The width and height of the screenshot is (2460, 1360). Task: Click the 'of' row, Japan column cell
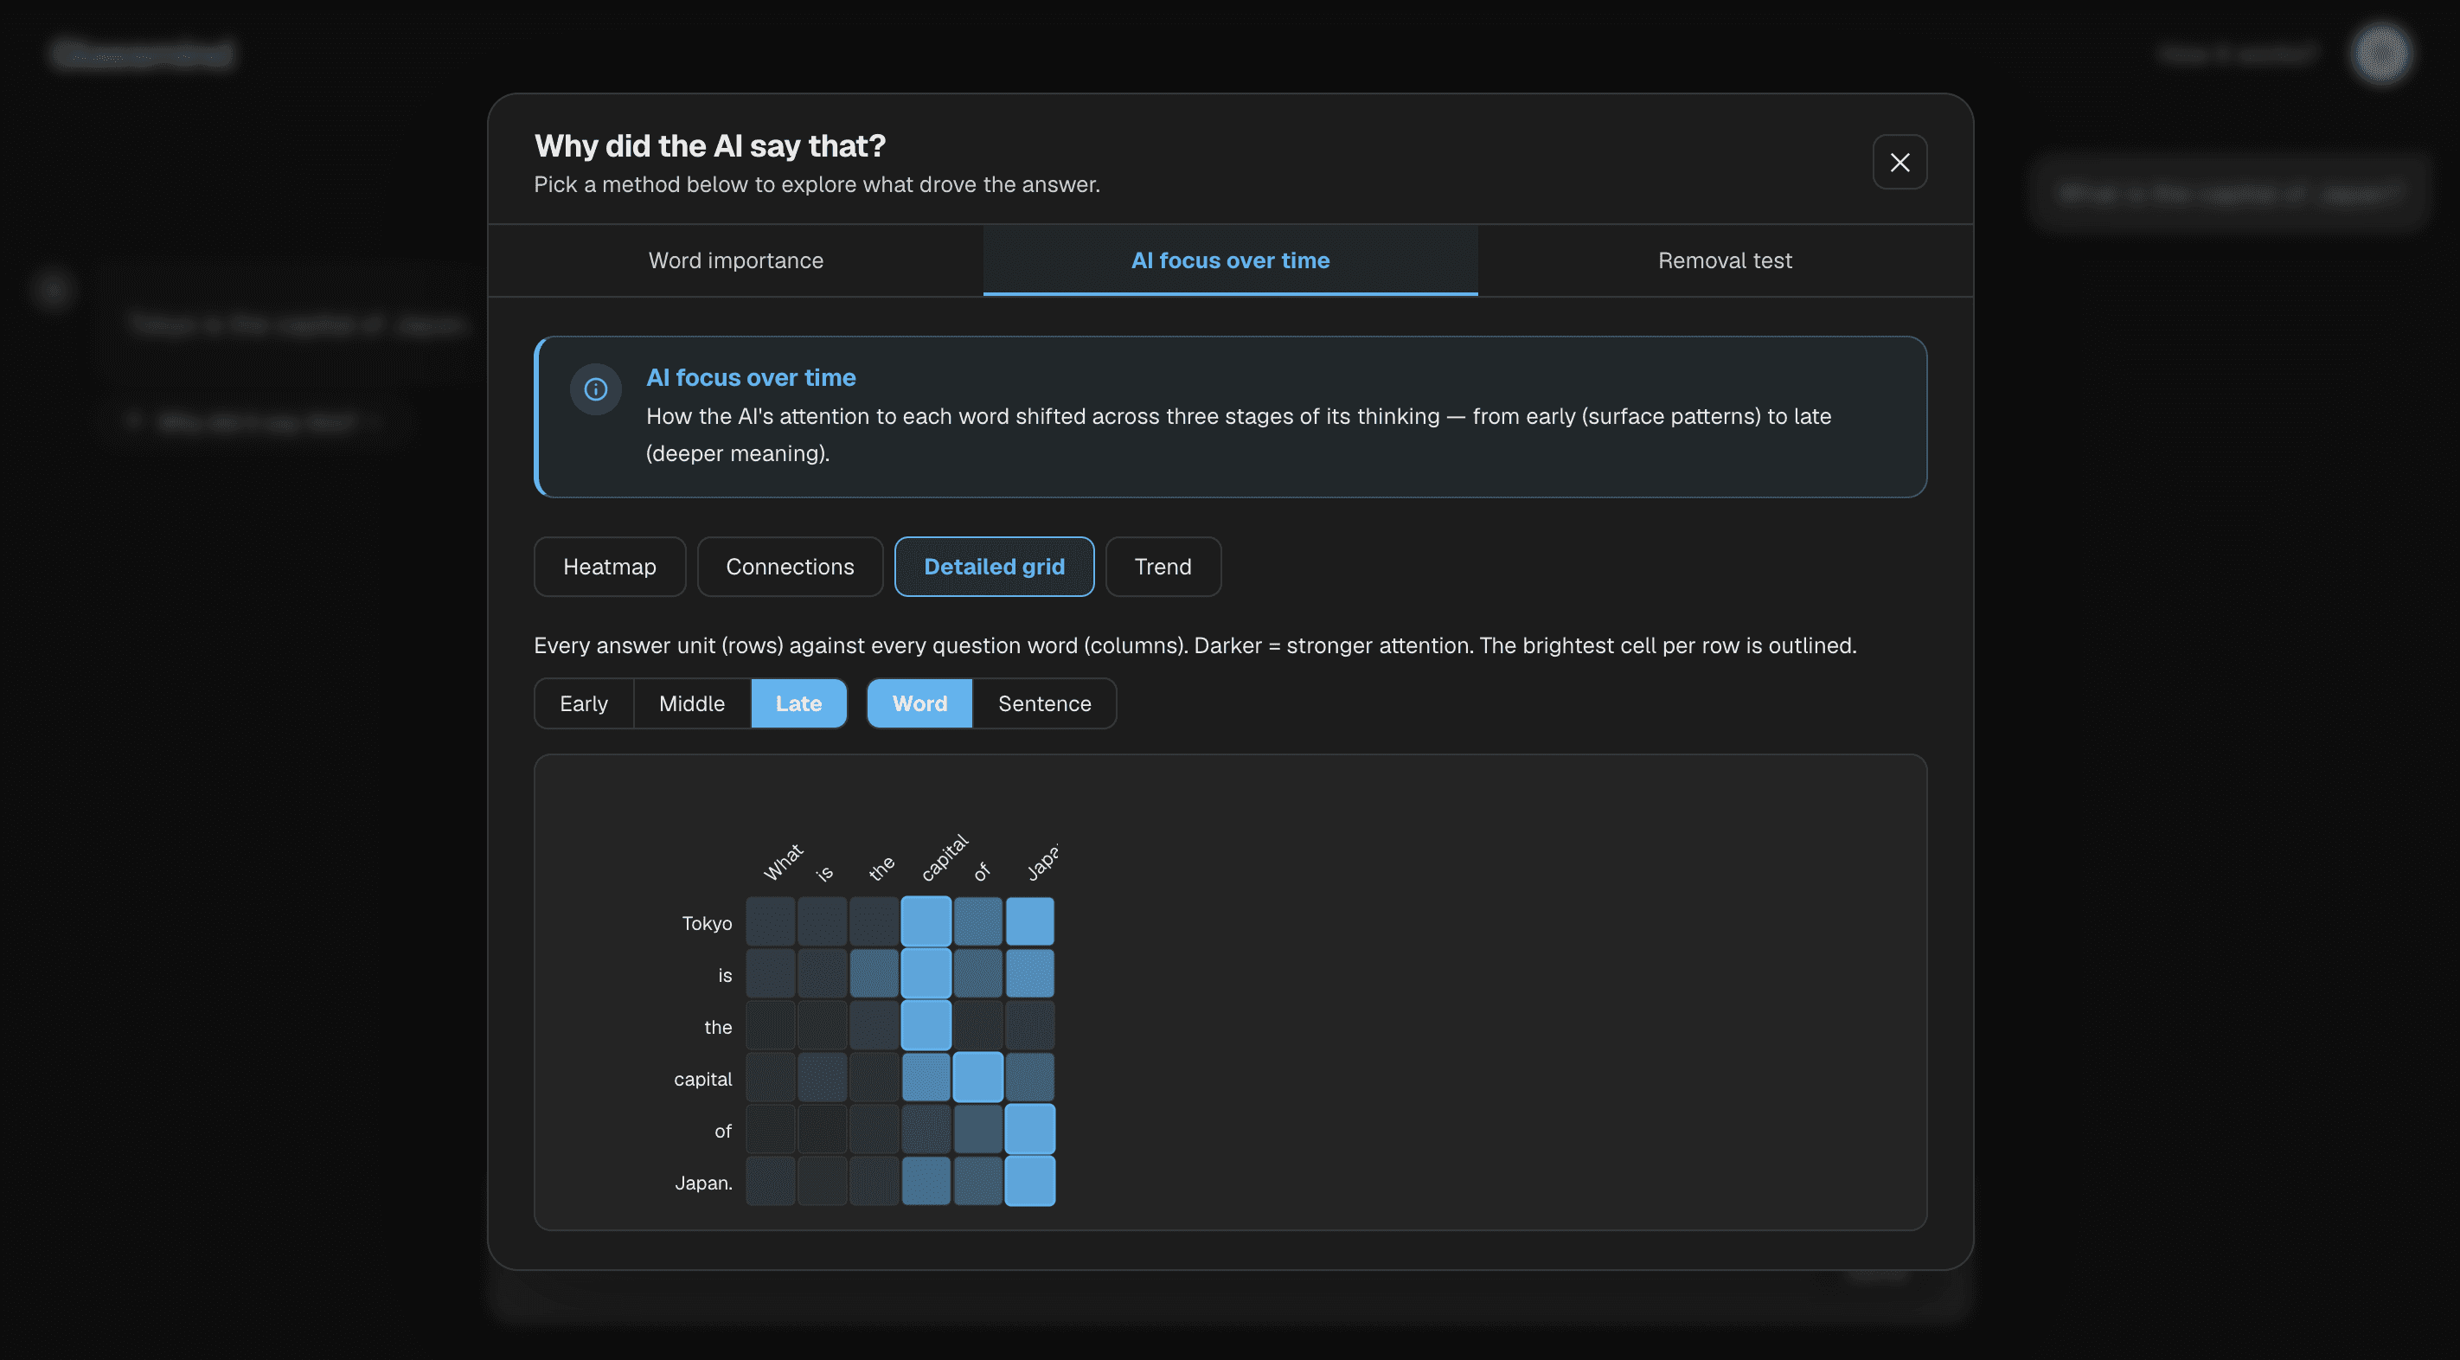tap(1029, 1129)
